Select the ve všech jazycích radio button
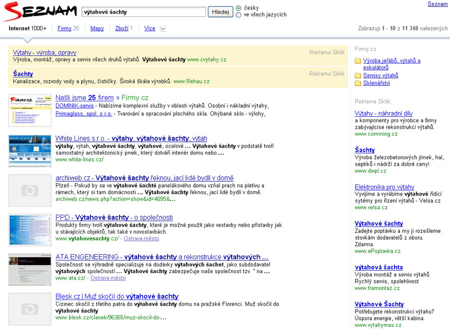The height and width of the screenshot is (329, 450). [238, 15]
